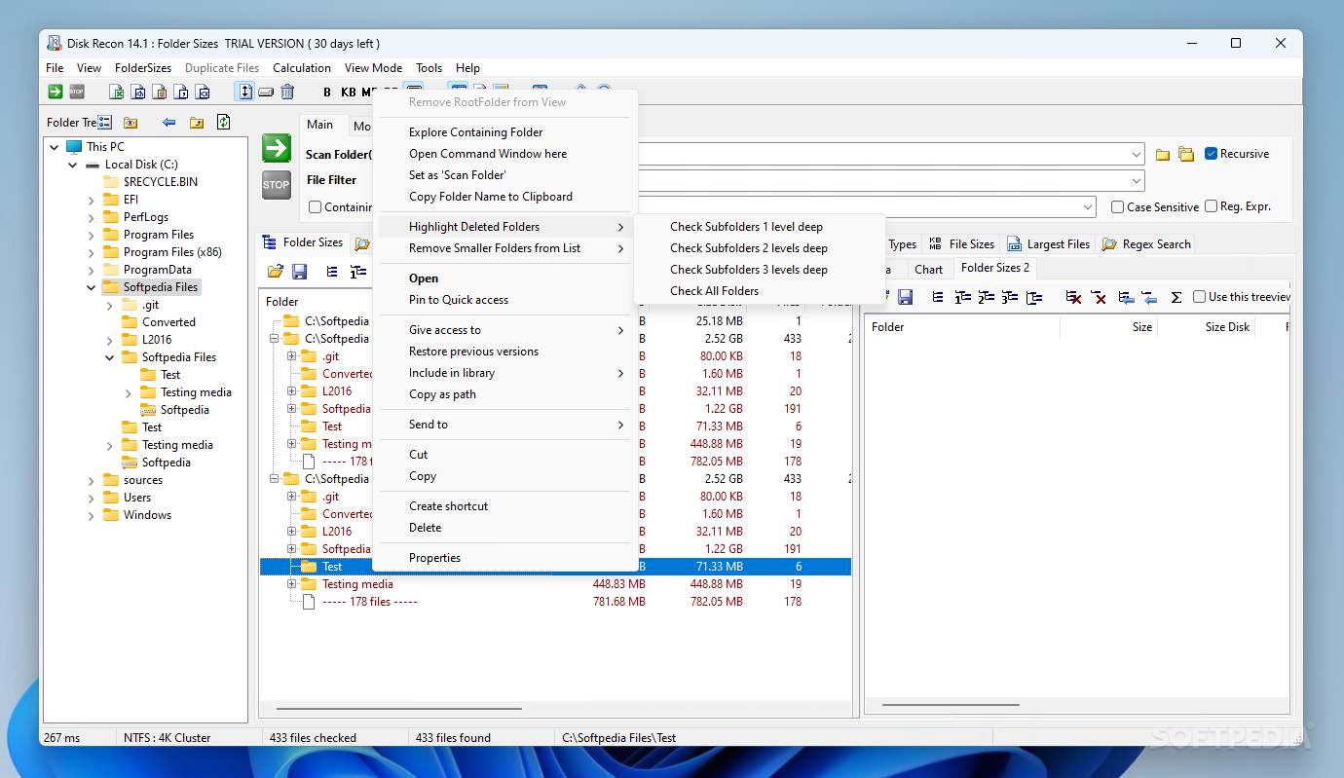Open the Containing text dropdown arrow
Image resolution: width=1344 pixels, height=778 pixels.
[1088, 206]
